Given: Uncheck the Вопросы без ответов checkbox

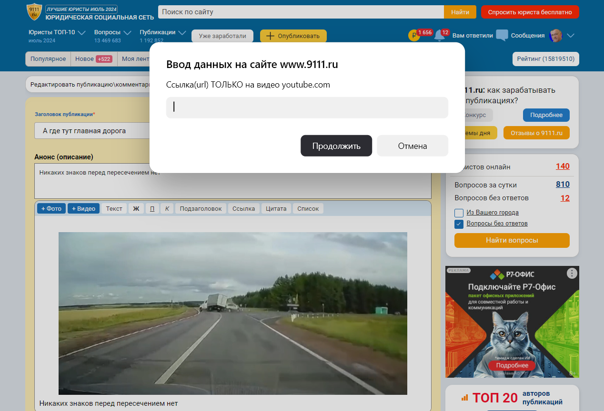Looking at the screenshot, I should coord(459,224).
